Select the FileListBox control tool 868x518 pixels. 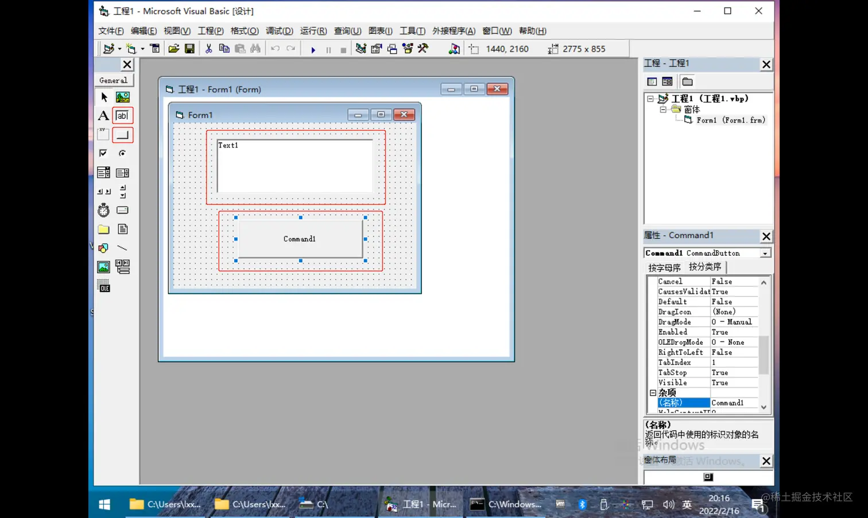(122, 229)
